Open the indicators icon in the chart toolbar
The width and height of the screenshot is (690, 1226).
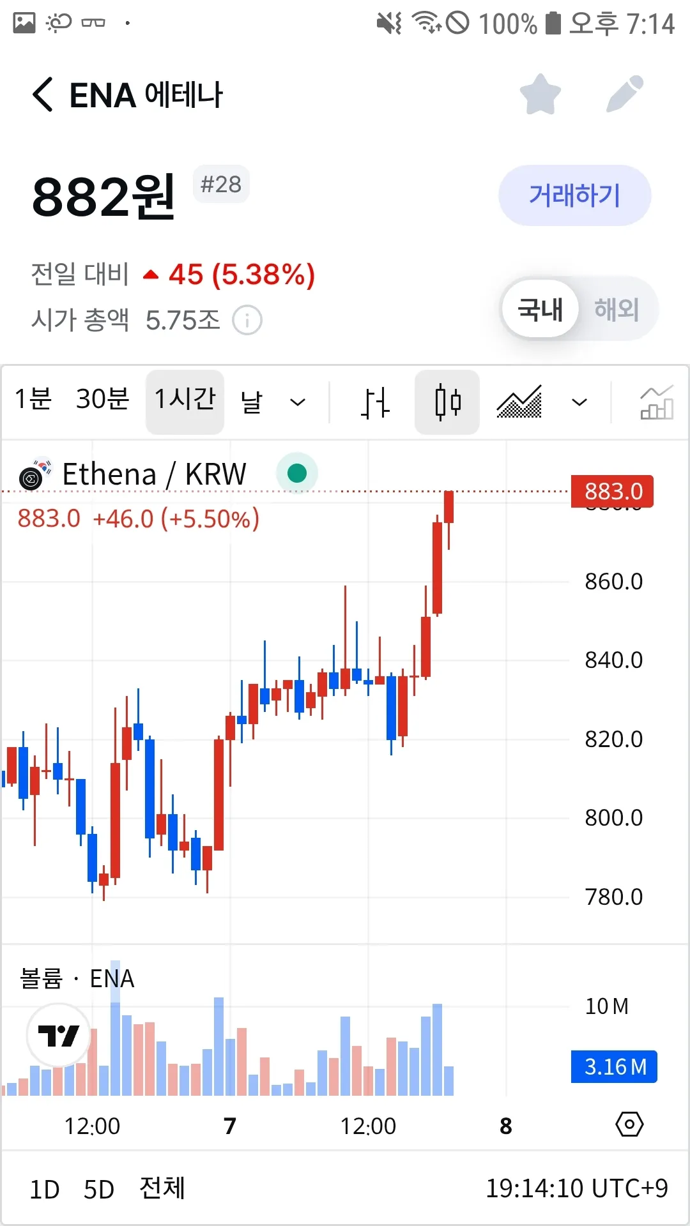click(656, 402)
